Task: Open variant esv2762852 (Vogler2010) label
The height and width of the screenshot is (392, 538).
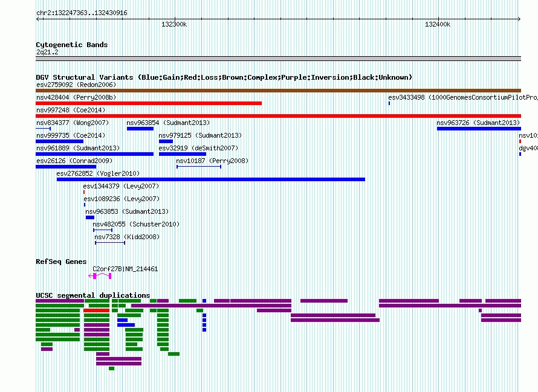Action: click(98, 173)
